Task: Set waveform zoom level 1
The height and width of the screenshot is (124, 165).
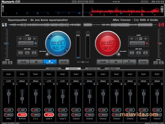Action: [162, 7]
